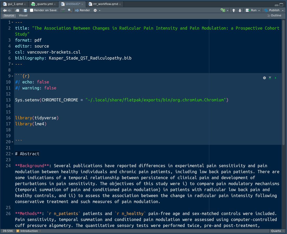Enable the Render on Save checkbox
The height and width of the screenshot is (234, 287).
click(31, 10)
